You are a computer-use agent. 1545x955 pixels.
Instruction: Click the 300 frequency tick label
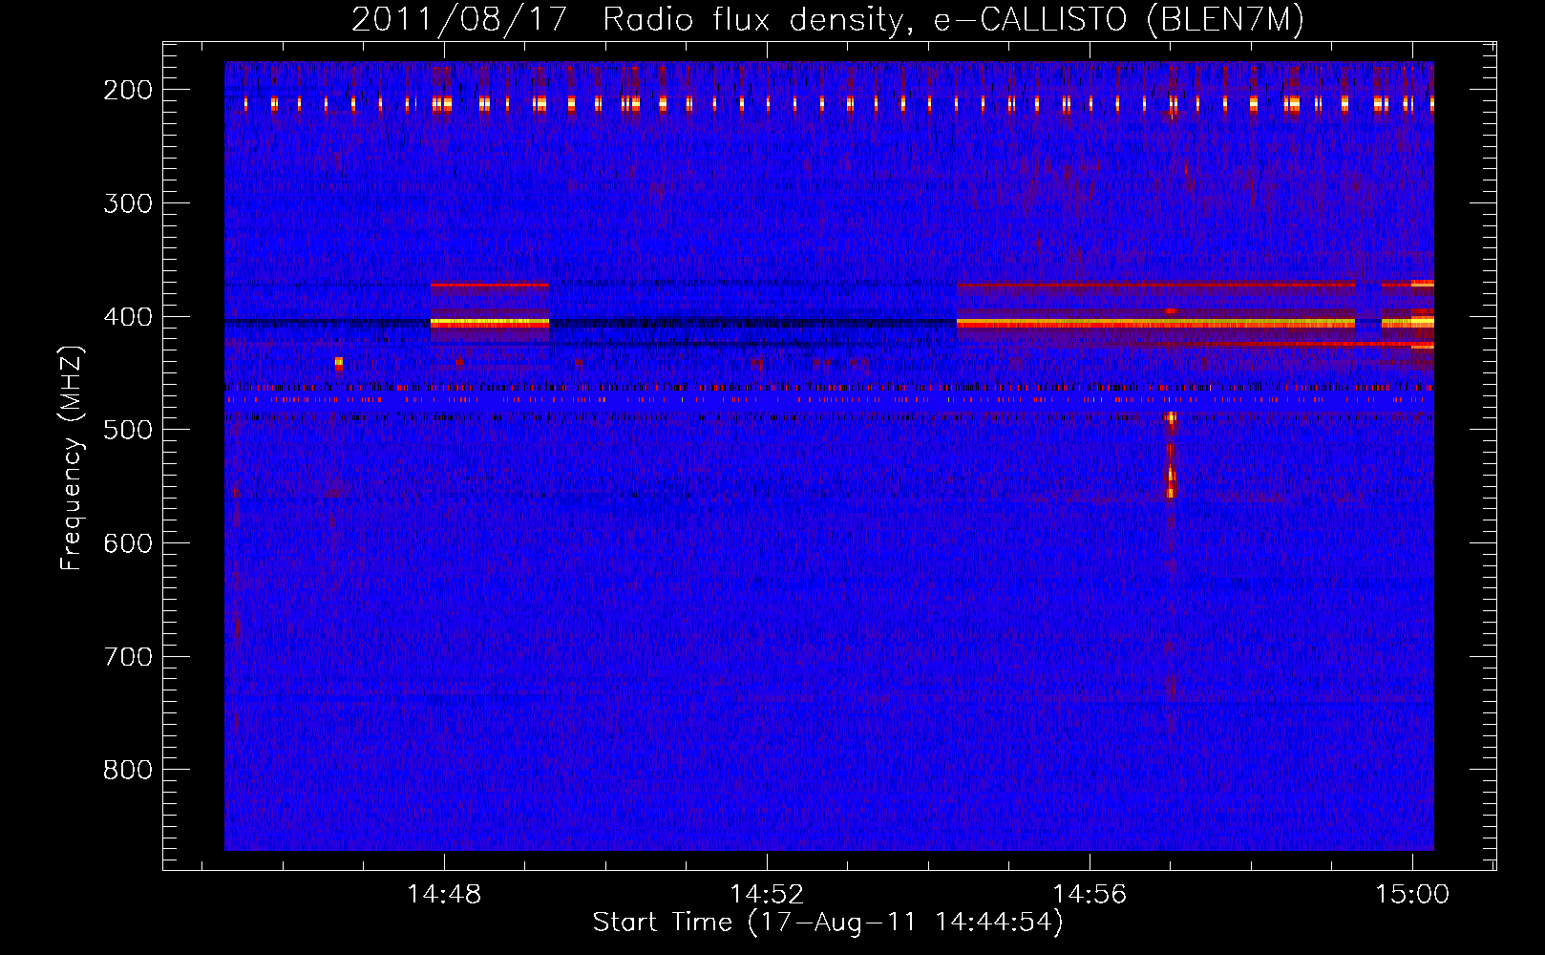pos(128,203)
